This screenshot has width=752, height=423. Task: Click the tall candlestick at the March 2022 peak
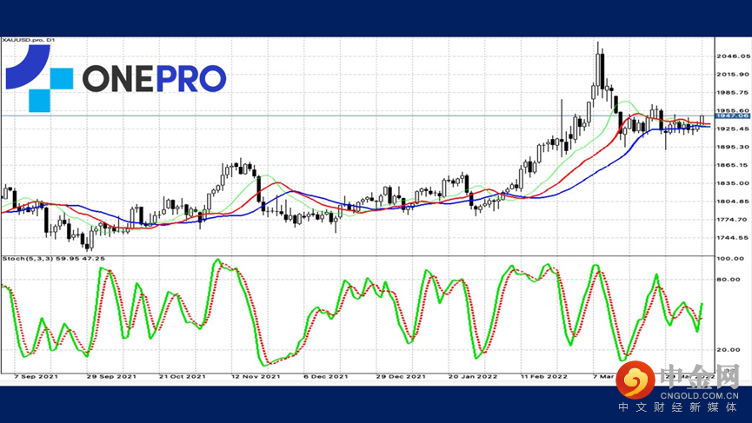click(598, 72)
